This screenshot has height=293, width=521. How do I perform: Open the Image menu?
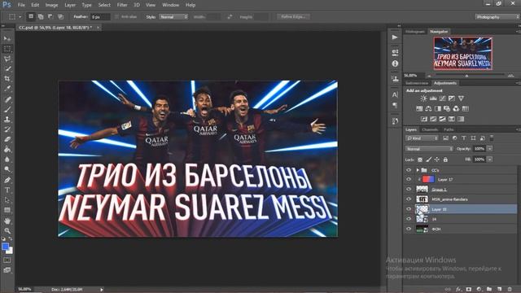[51, 5]
